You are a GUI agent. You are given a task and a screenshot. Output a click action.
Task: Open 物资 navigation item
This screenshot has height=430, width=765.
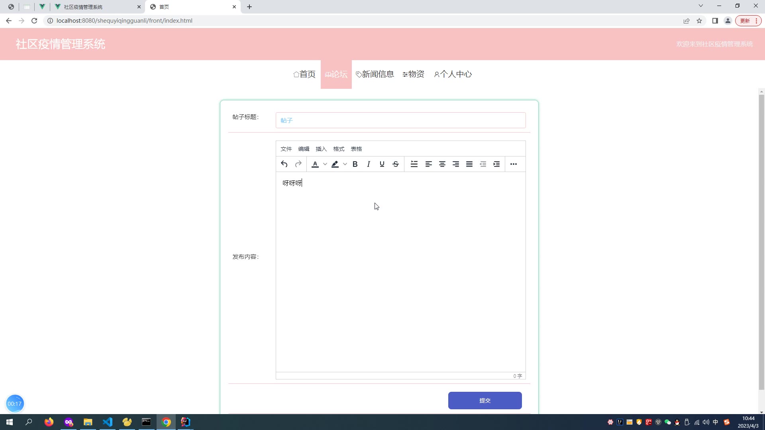414,74
